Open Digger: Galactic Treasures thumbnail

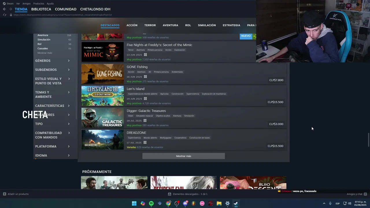pos(103,118)
